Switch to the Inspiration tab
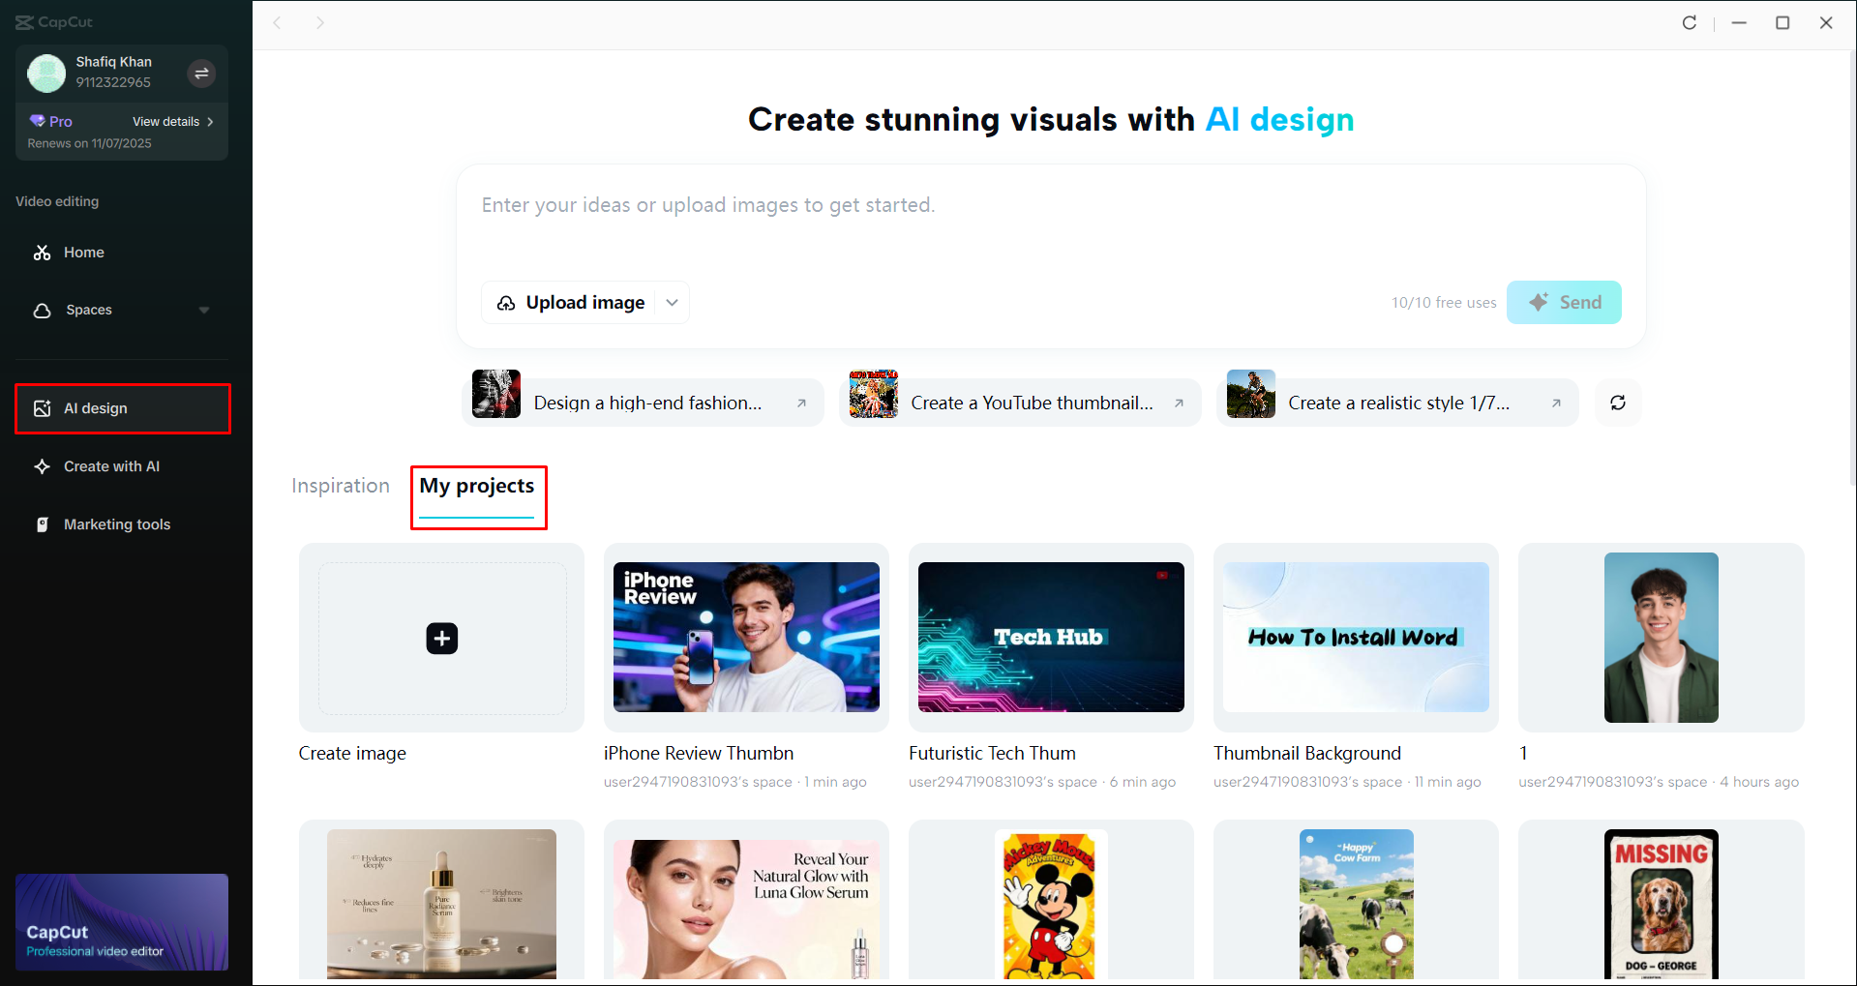The image size is (1857, 986). [340, 486]
